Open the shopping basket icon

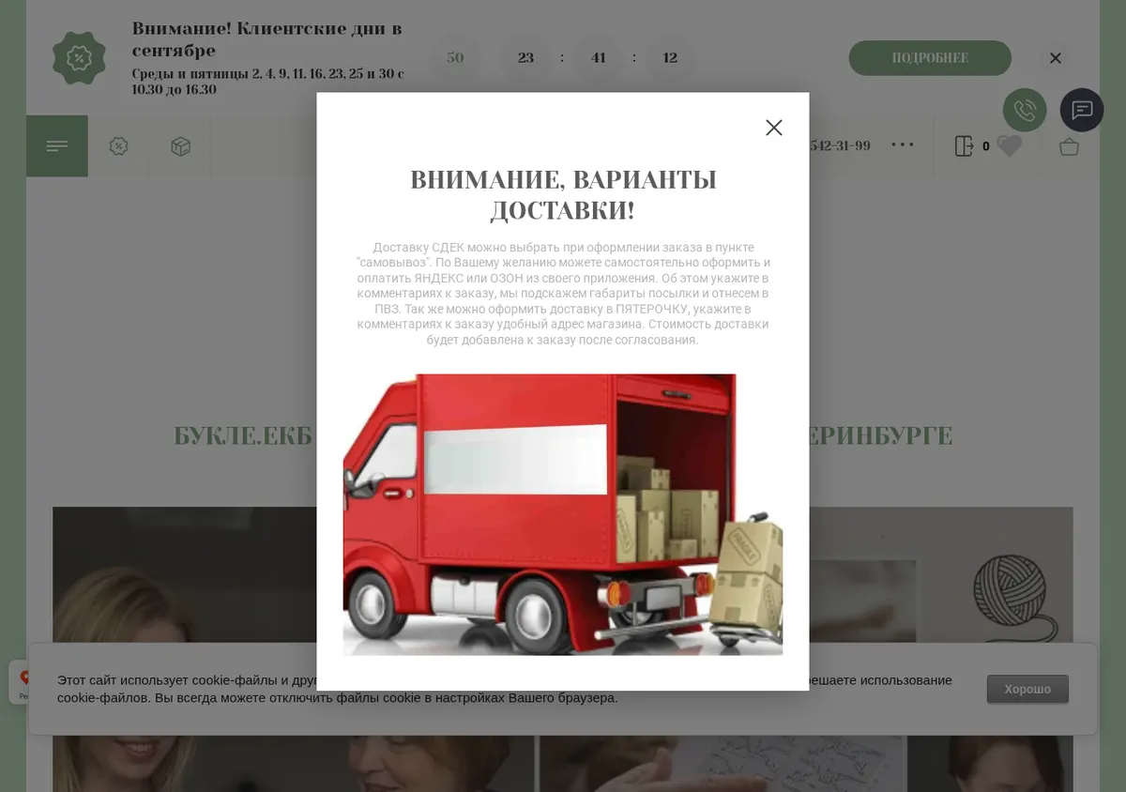[1069, 146]
